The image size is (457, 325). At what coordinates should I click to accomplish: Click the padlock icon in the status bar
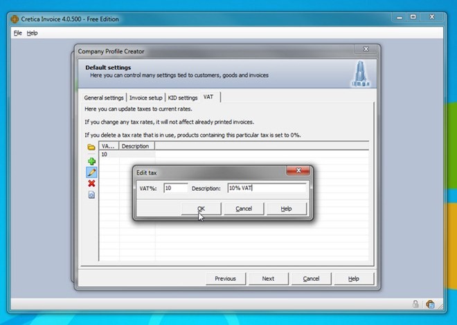(x=415, y=304)
